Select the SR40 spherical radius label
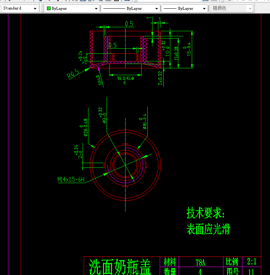This screenshot has width=270, height=275. pyautogui.click(x=99, y=80)
